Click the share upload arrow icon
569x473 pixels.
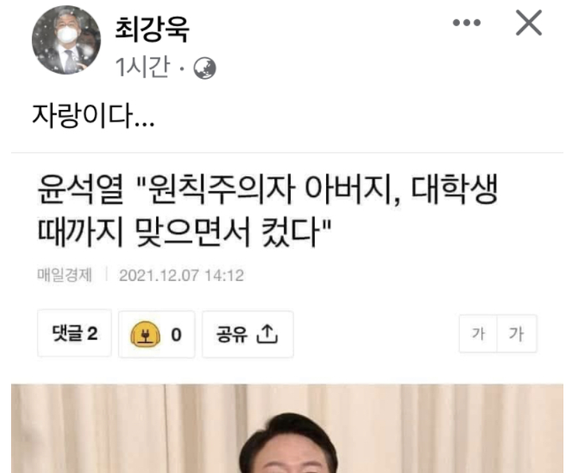coord(267,335)
